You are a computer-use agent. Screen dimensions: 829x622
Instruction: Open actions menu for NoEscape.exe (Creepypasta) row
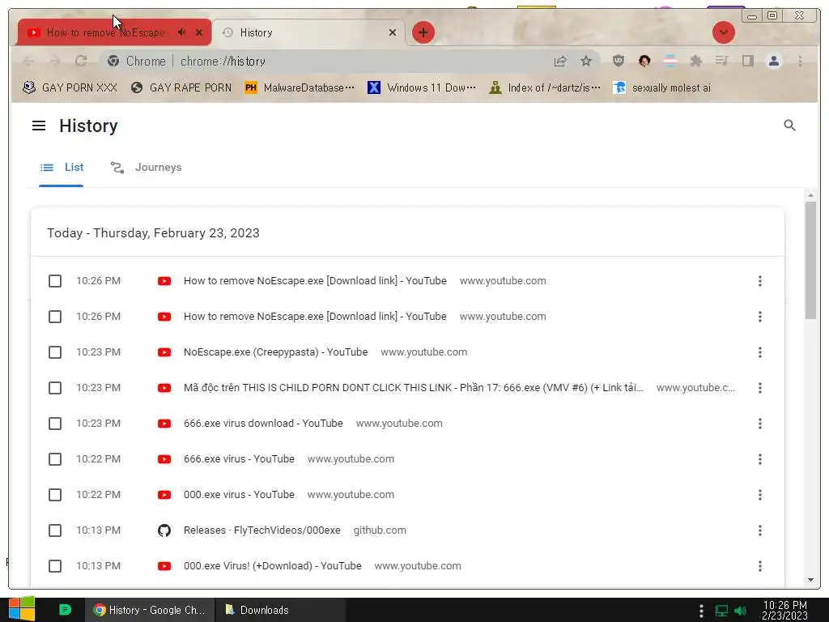point(759,352)
